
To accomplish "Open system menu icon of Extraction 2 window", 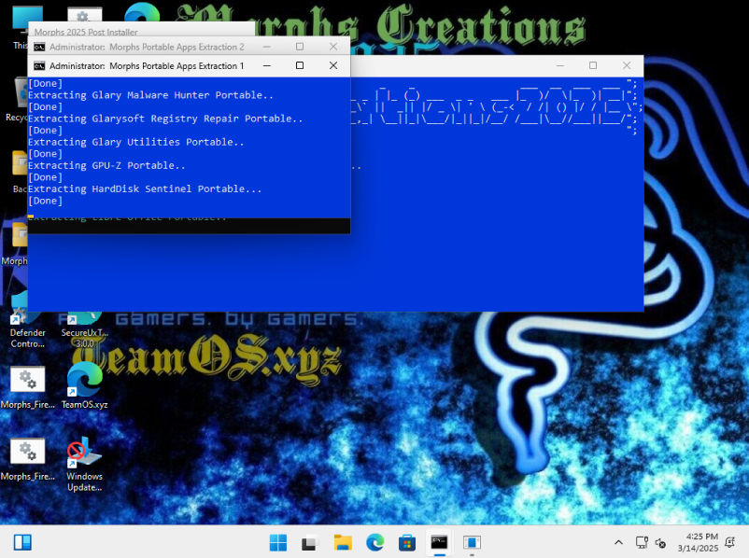I will 39,47.
